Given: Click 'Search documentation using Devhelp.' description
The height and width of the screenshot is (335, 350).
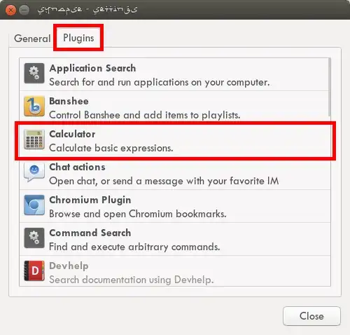Looking at the screenshot, I should click(x=132, y=280).
